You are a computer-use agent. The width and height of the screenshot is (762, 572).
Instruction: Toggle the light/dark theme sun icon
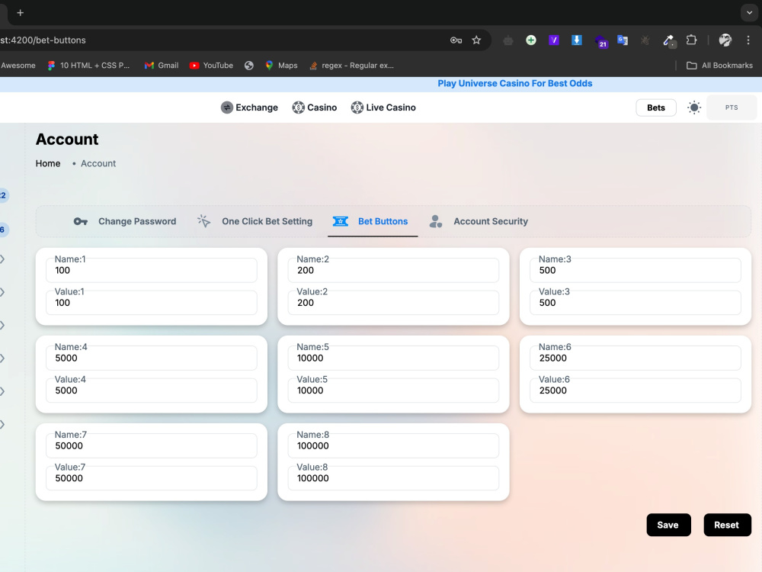[694, 108]
